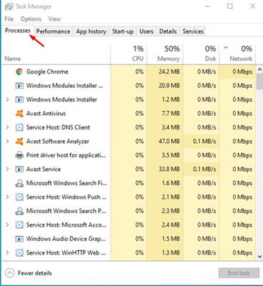This screenshot has width=263, height=286.
Task: Click the End task button
Action: tap(239, 273)
